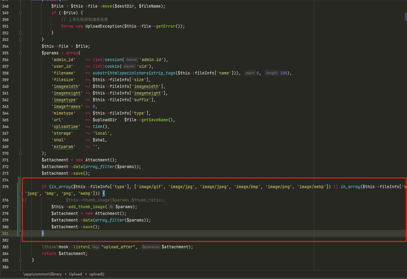Click getSaveName() on line 365
This screenshot has height=279, width=407.
[x=157, y=120]
